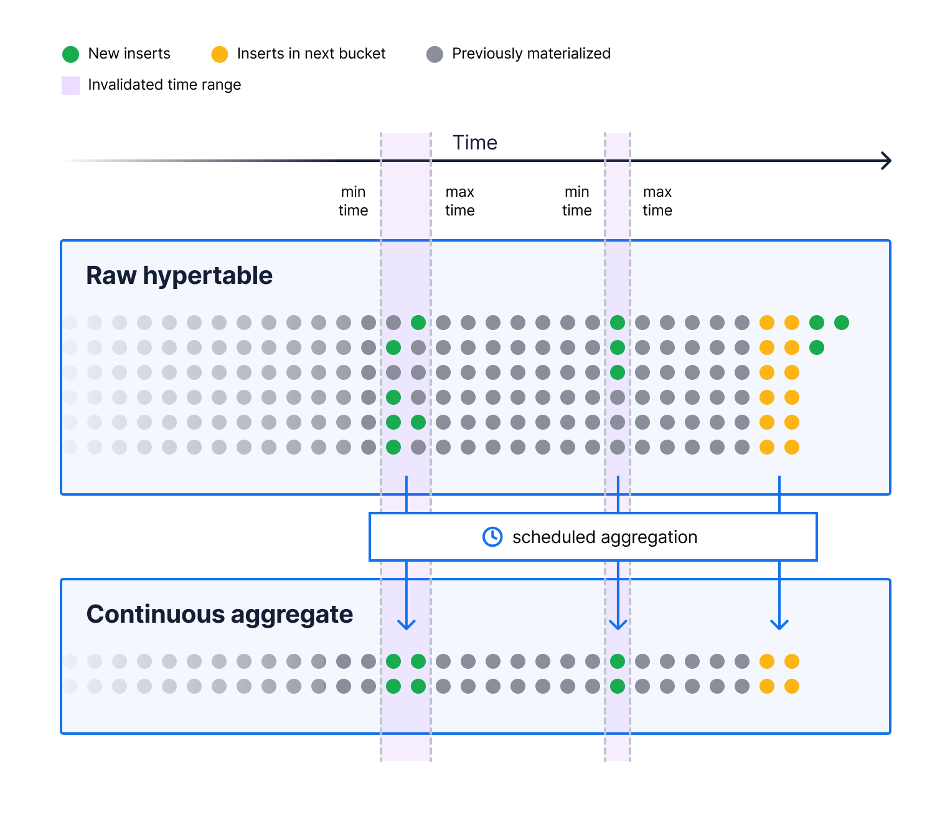Click the New inserts legend text

(129, 54)
